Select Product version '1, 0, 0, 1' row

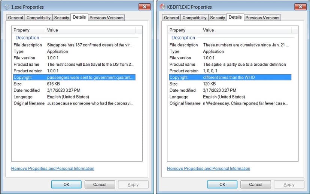(x=230, y=71)
